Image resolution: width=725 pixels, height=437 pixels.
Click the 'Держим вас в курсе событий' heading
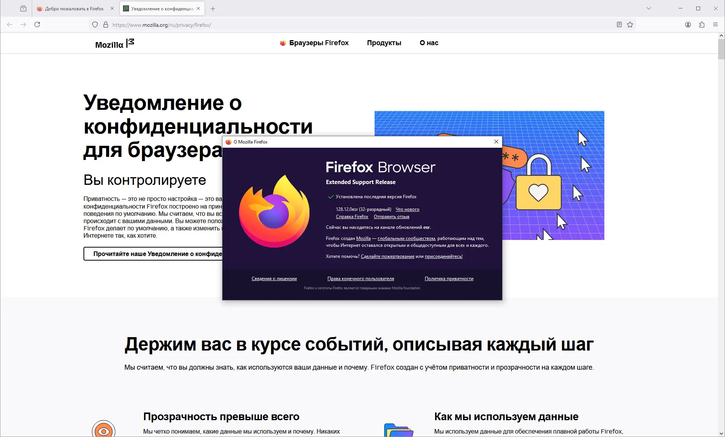pos(359,344)
